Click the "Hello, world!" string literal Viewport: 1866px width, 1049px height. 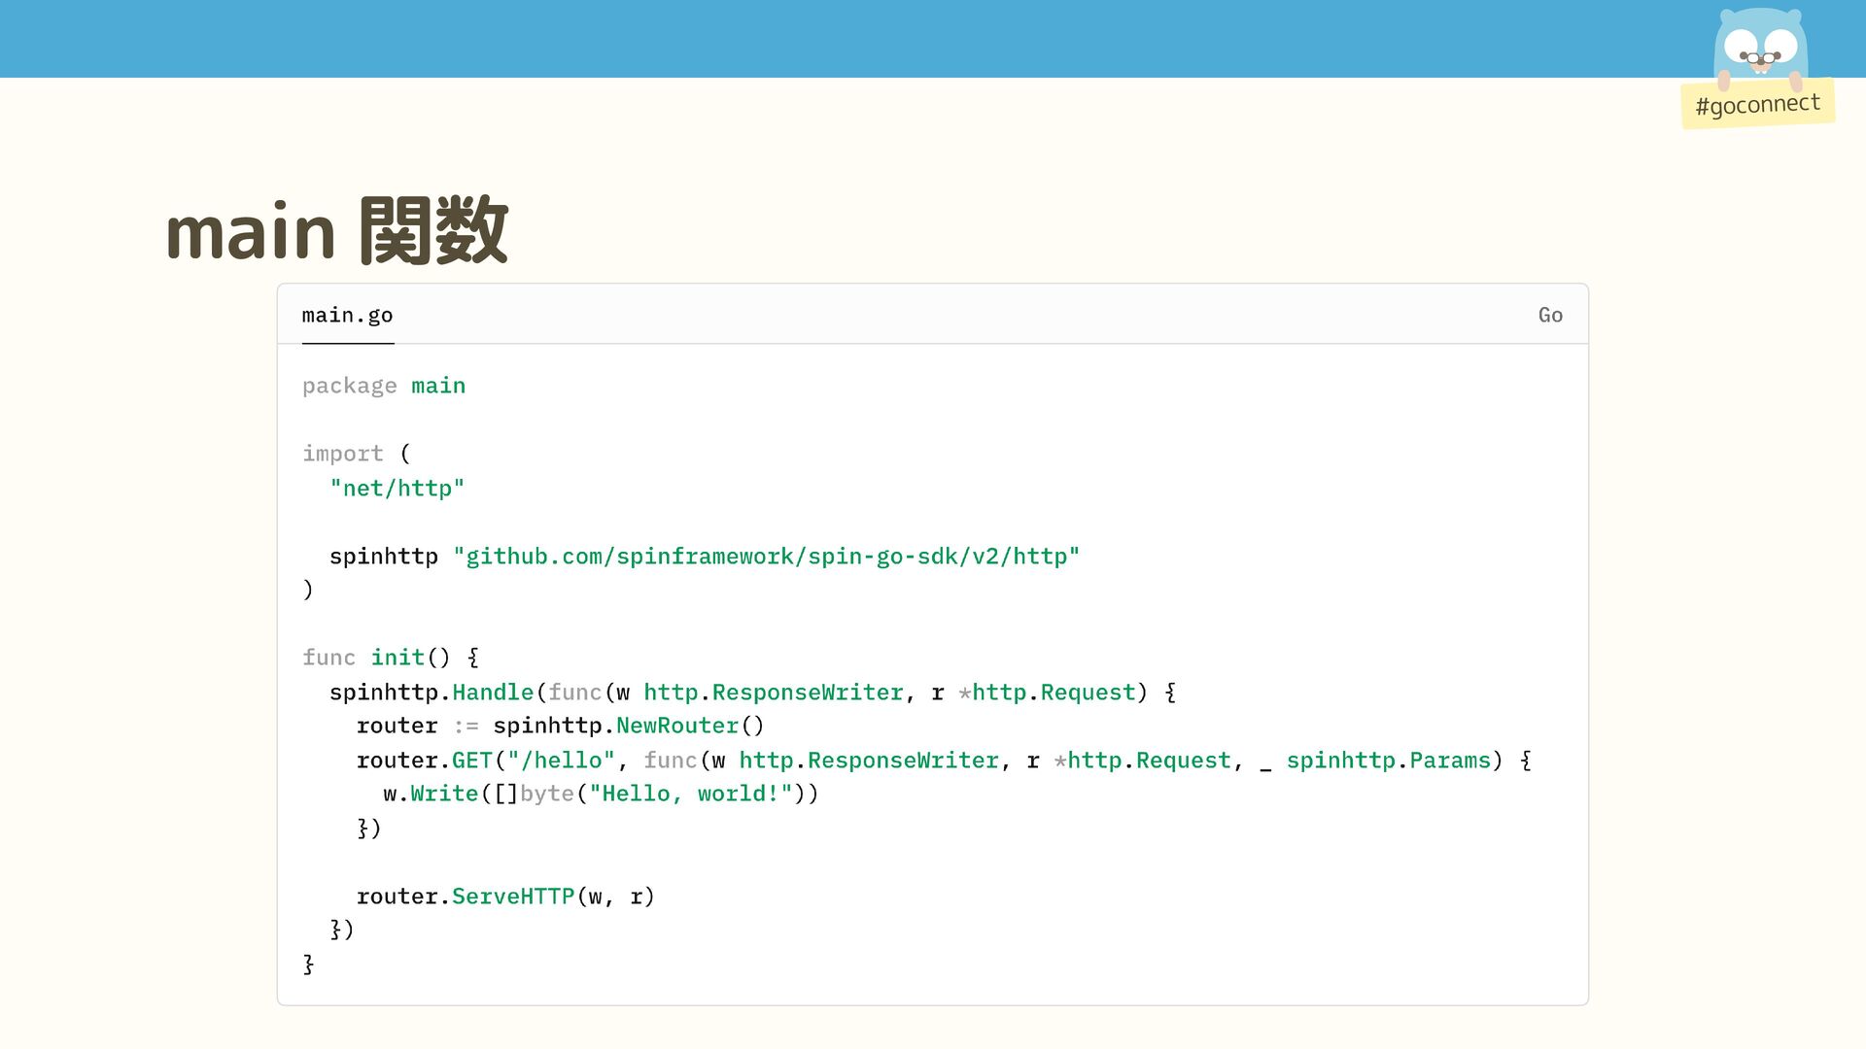tap(690, 794)
